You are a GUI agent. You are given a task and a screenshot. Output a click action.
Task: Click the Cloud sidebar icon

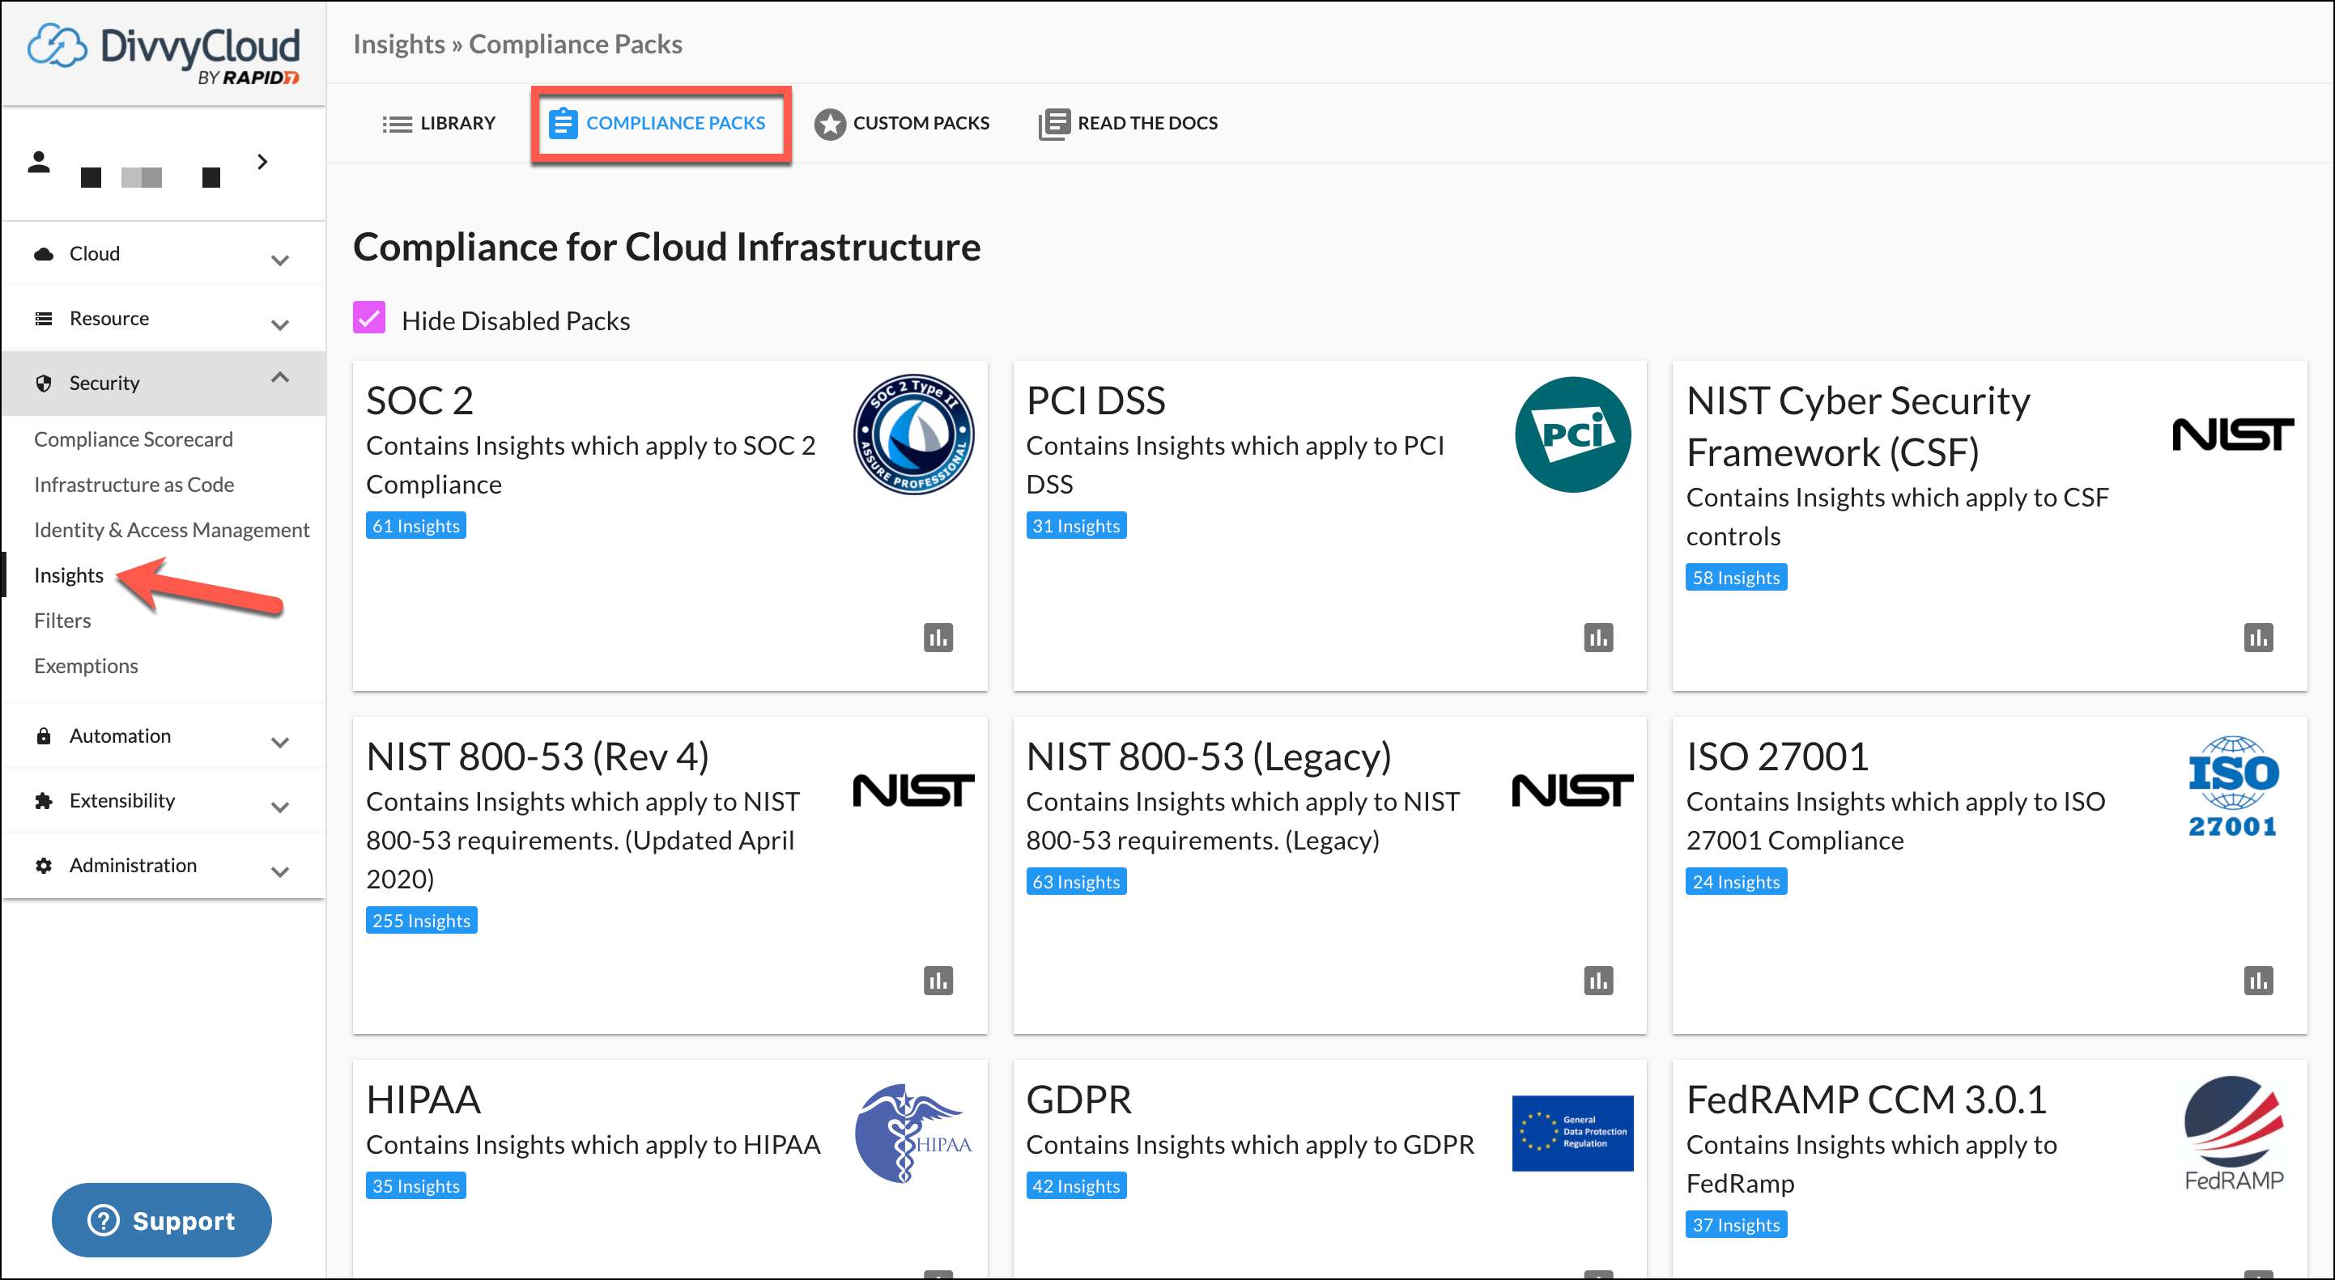click(x=44, y=255)
